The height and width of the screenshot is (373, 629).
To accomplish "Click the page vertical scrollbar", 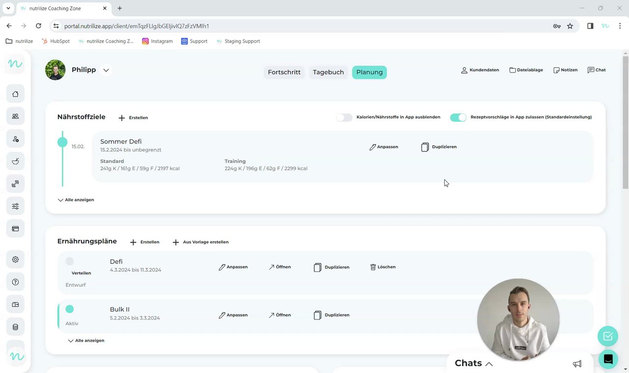I will [x=626, y=123].
